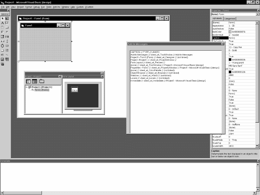Switch to the Categorized properties tab
The image size is (260, 195).
230,19
